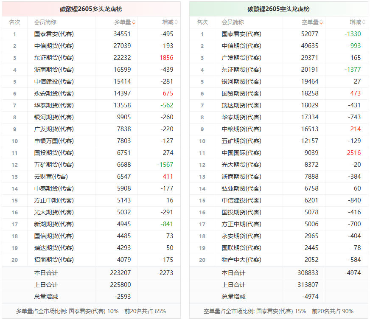Click 名次 header in the long table
The width and height of the screenshot is (370, 320).
point(14,22)
